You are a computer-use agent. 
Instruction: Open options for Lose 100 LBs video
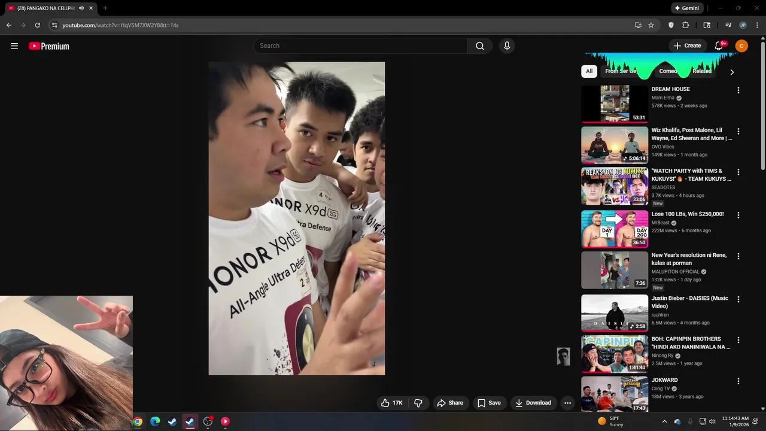pyautogui.click(x=738, y=215)
